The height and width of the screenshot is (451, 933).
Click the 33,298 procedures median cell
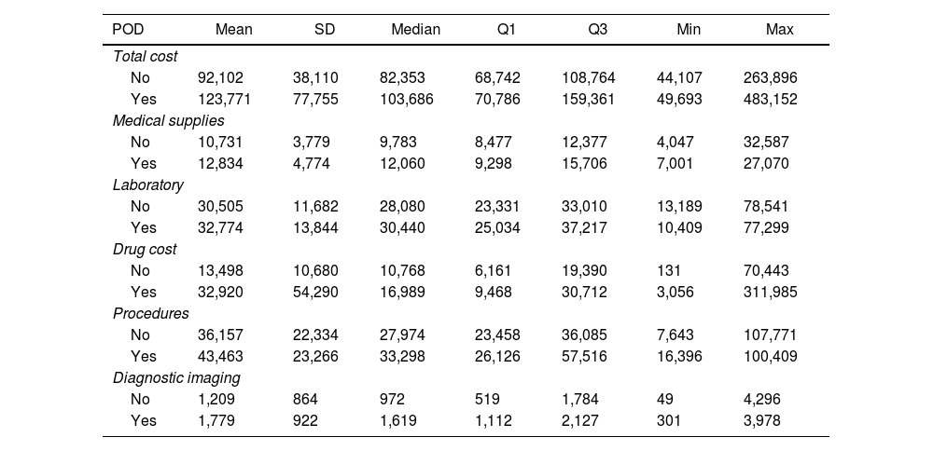[x=404, y=356]
